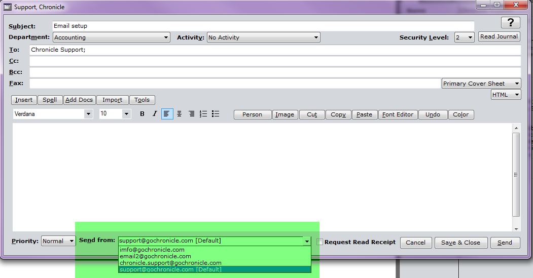Click Save & Close
Screen dimensions: 533x278
click(x=461, y=243)
